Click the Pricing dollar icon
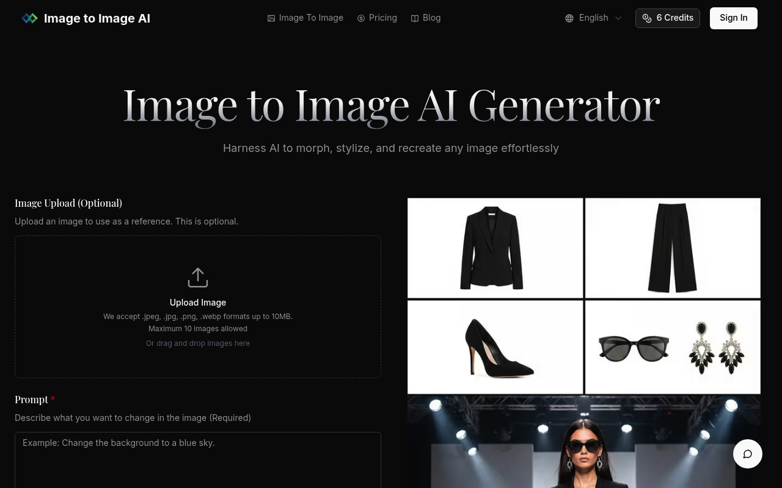 pyautogui.click(x=361, y=18)
